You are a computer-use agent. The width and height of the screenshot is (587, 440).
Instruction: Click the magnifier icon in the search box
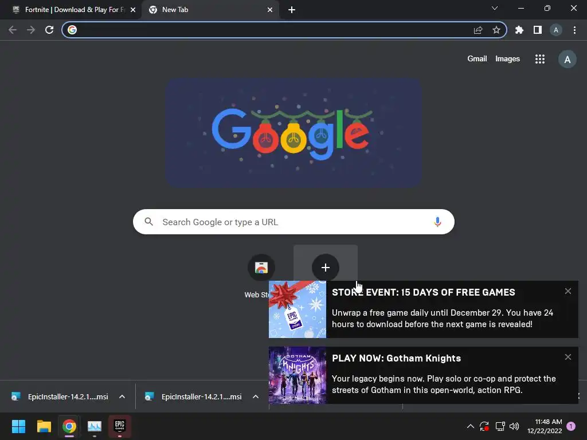(x=148, y=222)
